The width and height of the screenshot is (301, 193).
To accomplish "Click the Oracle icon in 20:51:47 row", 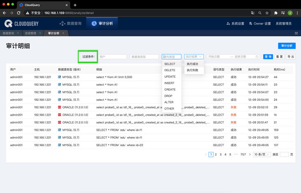I will pyautogui.click(x=60, y=122).
